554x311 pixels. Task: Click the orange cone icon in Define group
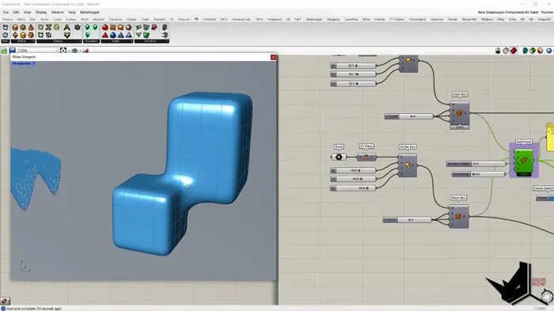click(x=31, y=27)
